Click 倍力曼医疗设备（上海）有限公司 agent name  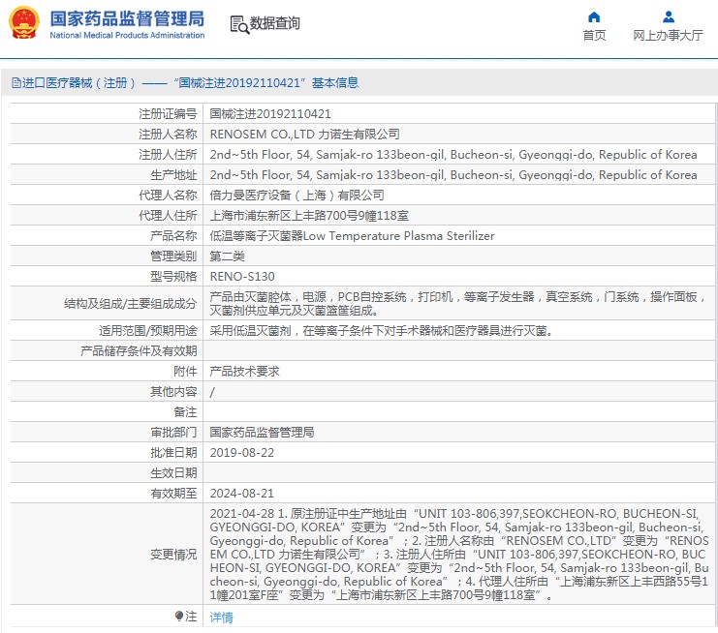[x=297, y=196]
